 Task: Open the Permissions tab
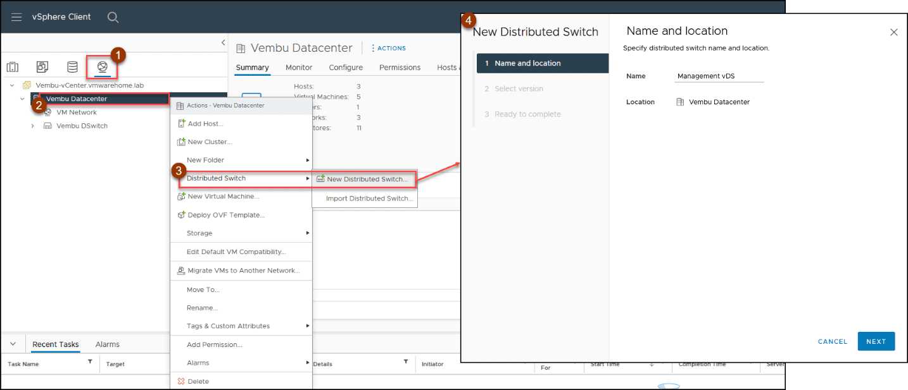point(400,68)
